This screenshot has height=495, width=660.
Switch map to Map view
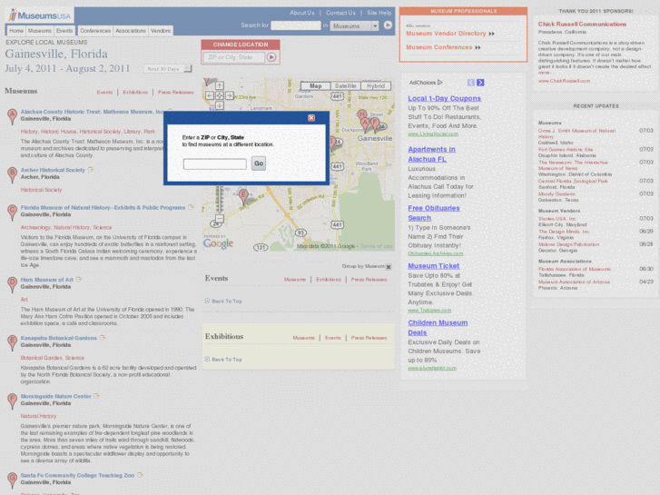316,86
